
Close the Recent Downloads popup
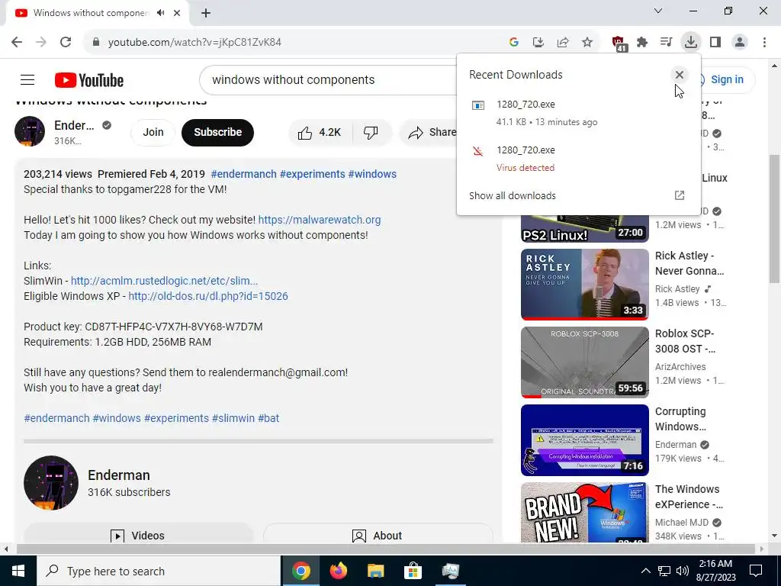point(679,75)
